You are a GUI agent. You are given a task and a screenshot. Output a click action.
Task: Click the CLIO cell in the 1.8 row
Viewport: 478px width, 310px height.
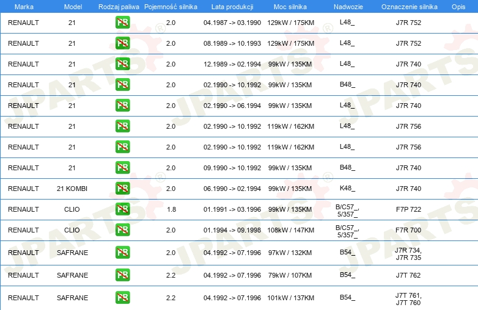pyautogui.click(x=72, y=209)
